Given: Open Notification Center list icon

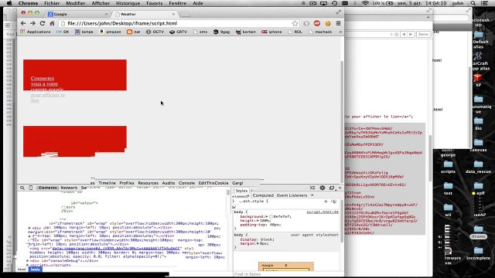Looking at the screenshot, I should click(485, 3).
